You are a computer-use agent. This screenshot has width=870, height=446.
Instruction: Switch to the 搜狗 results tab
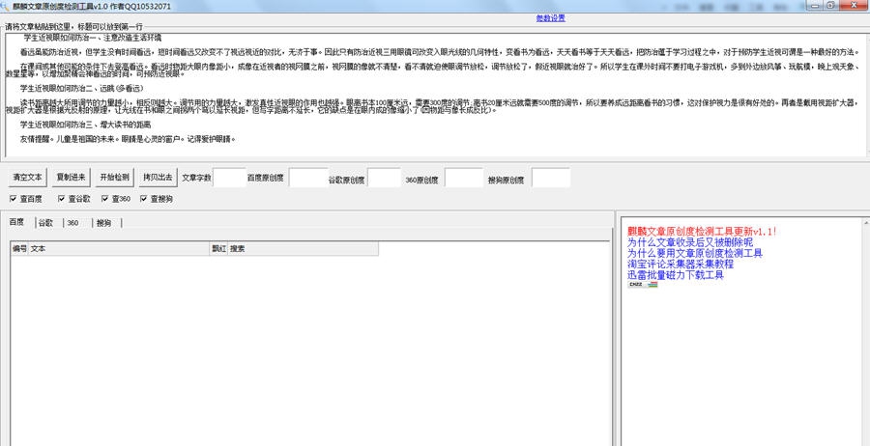[x=103, y=223]
